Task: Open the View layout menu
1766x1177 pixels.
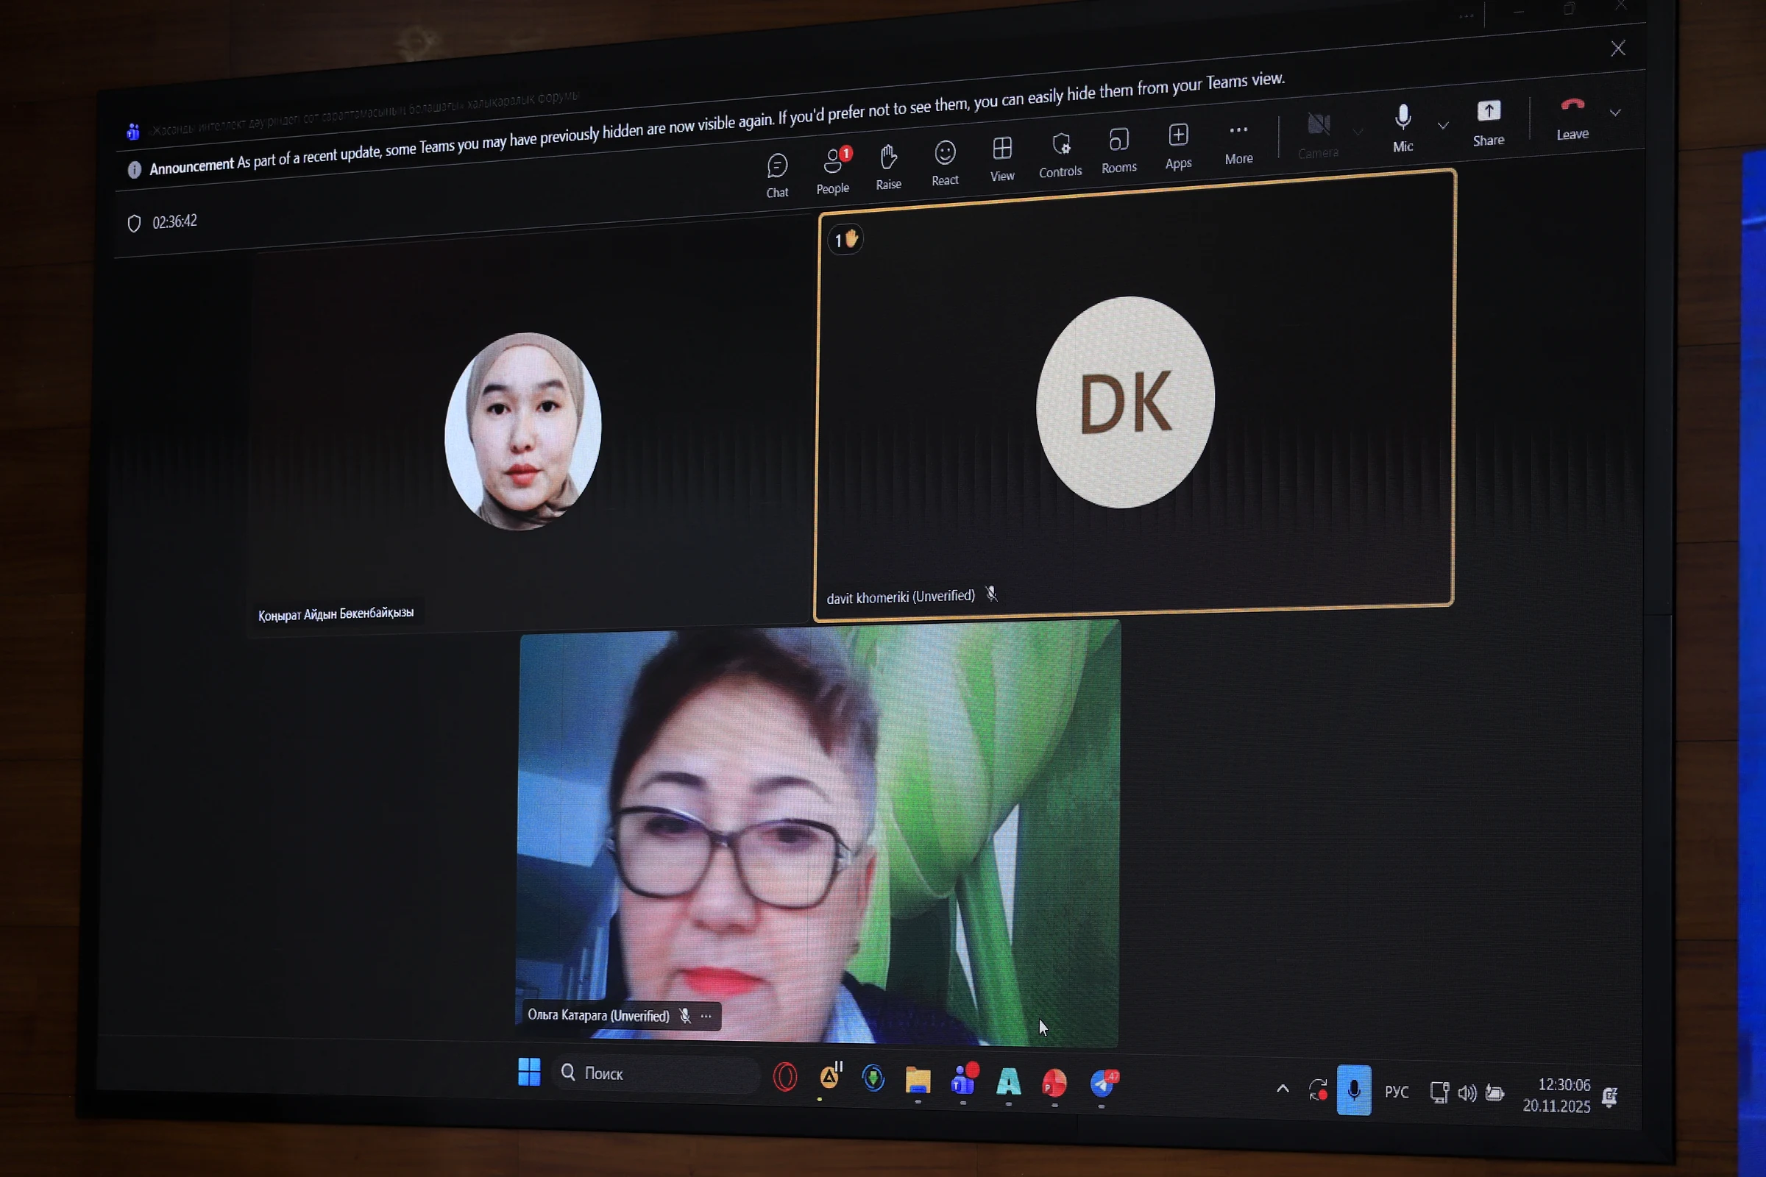Action: pyautogui.click(x=1002, y=158)
